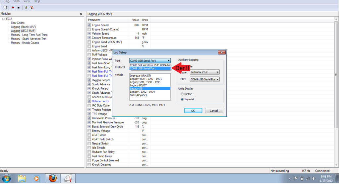The height and width of the screenshot is (191, 339).
Task: Click the lightning bolt connect icon
Action: 26,8
